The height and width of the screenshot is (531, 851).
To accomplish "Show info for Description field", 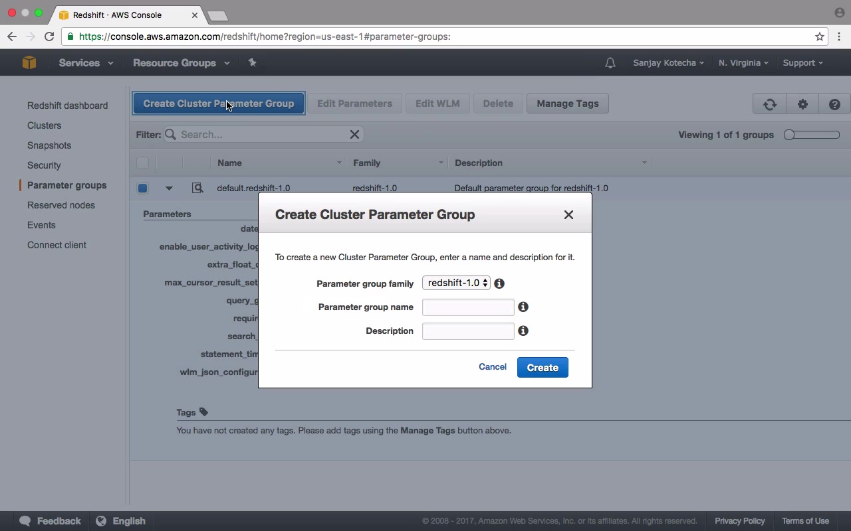I will point(523,331).
